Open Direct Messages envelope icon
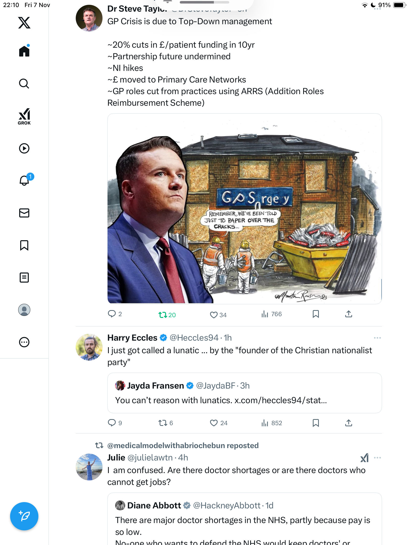Viewport: 409px width, 545px height. click(24, 213)
